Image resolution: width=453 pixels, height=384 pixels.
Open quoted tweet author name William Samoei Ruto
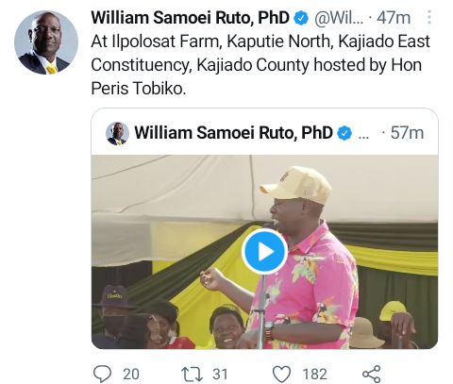pos(234,133)
